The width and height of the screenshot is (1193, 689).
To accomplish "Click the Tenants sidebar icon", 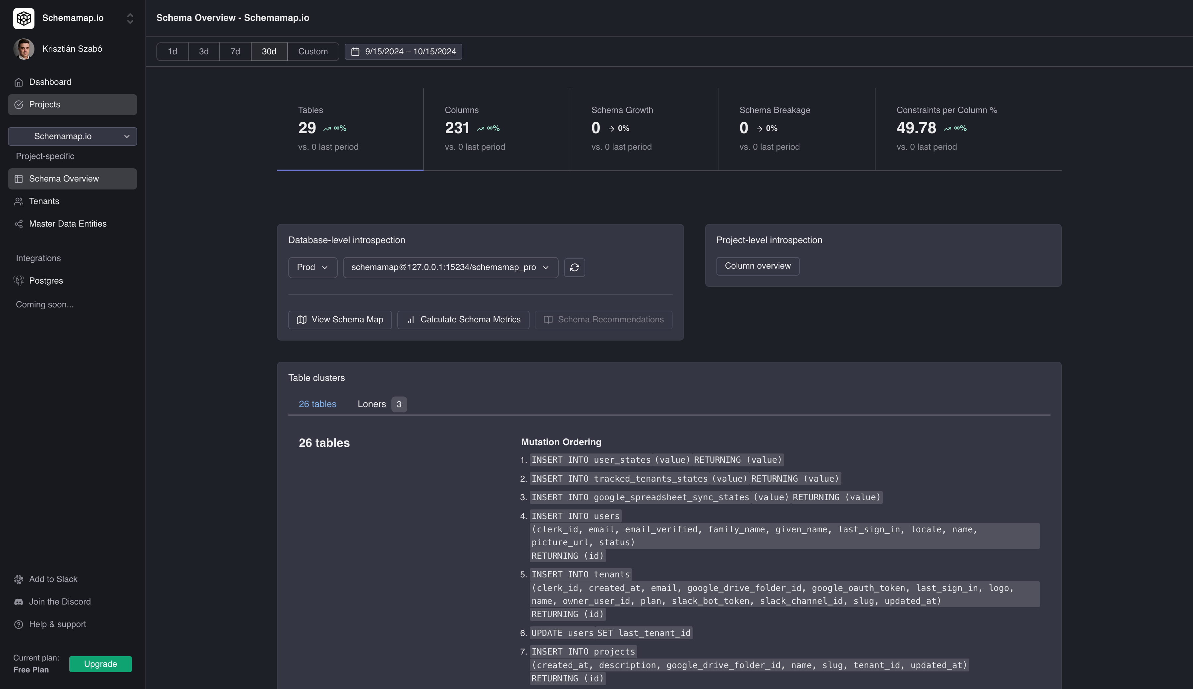I will coord(19,201).
